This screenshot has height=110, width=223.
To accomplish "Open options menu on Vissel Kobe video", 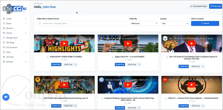I will 90,38.
